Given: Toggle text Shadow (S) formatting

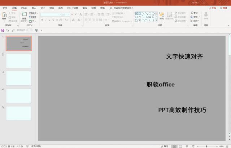Looking at the screenshot, I should [53, 20].
